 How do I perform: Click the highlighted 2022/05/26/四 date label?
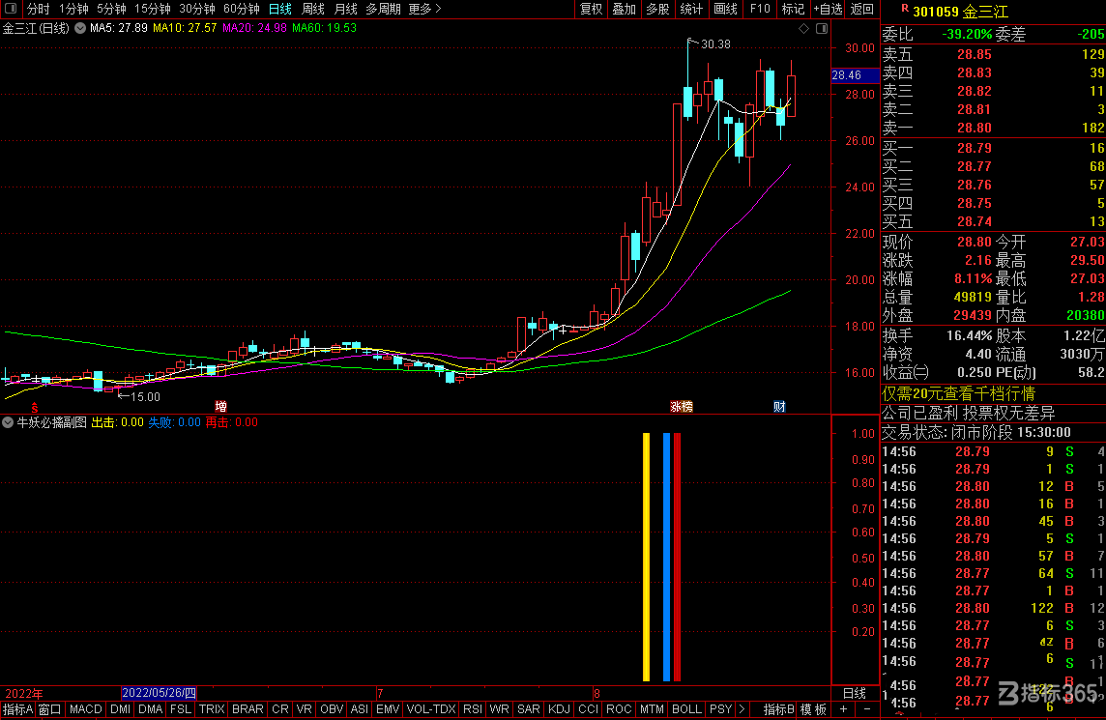(x=159, y=693)
